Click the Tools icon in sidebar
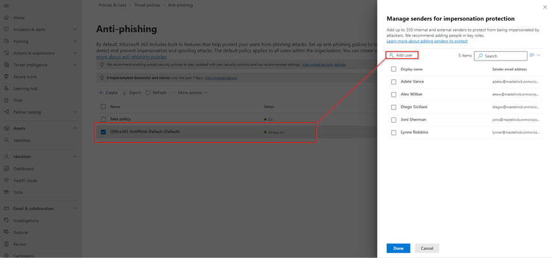 tap(6, 192)
